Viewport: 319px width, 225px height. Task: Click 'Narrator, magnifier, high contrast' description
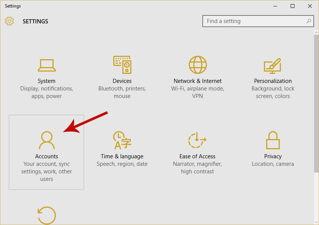[x=197, y=168]
